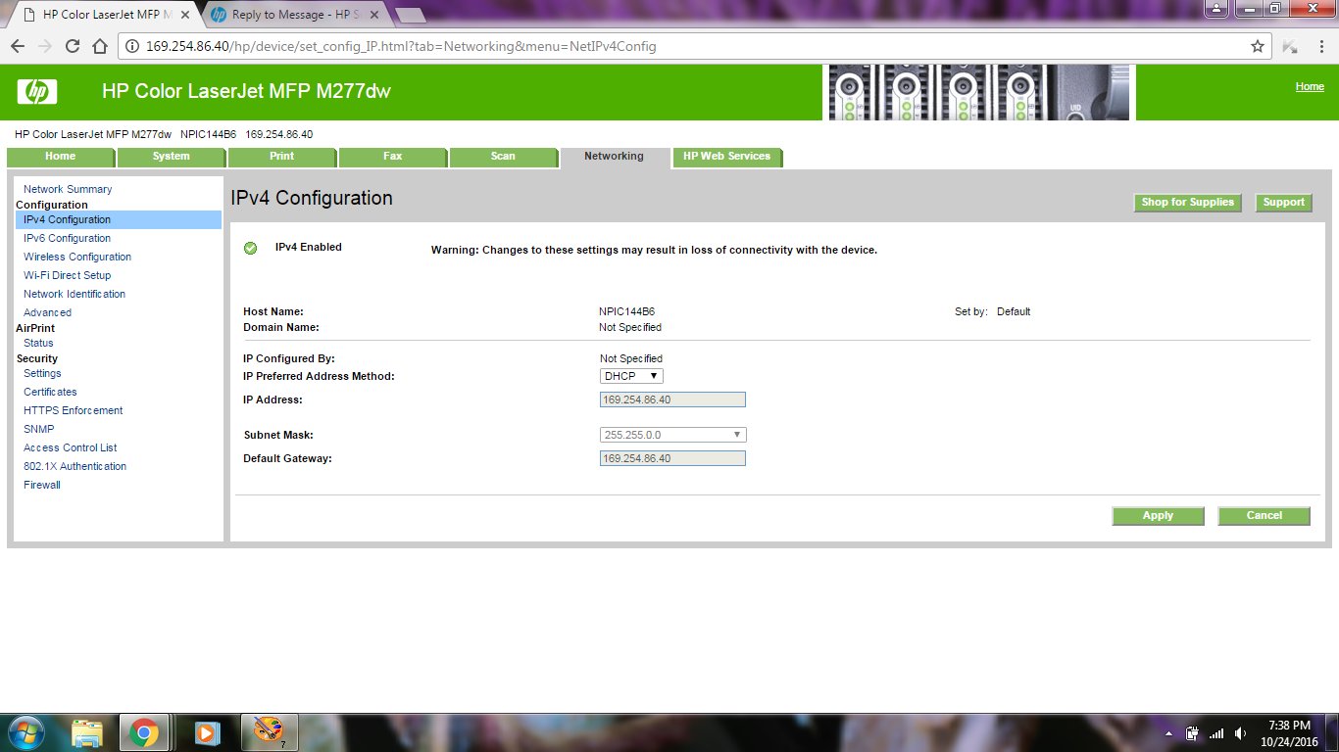The width and height of the screenshot is (1339, 752).
Task: Open Certificates page in sidebar
Action: coord(50,393)
